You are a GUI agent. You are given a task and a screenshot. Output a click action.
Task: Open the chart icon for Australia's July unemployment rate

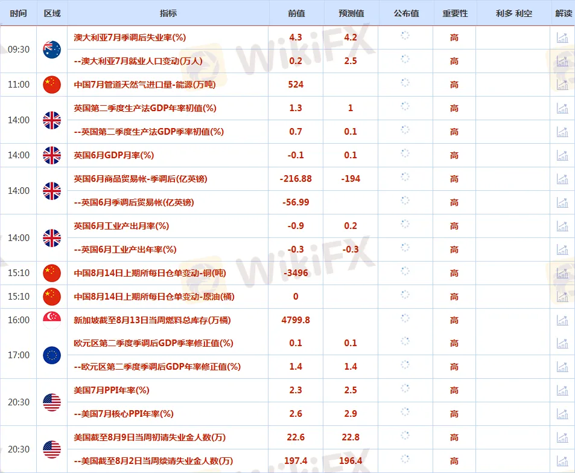[562, 37]
